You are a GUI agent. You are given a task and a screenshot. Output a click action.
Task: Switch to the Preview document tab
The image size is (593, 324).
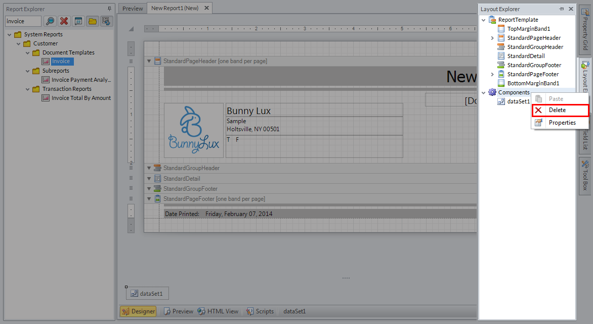pos(133,8)
